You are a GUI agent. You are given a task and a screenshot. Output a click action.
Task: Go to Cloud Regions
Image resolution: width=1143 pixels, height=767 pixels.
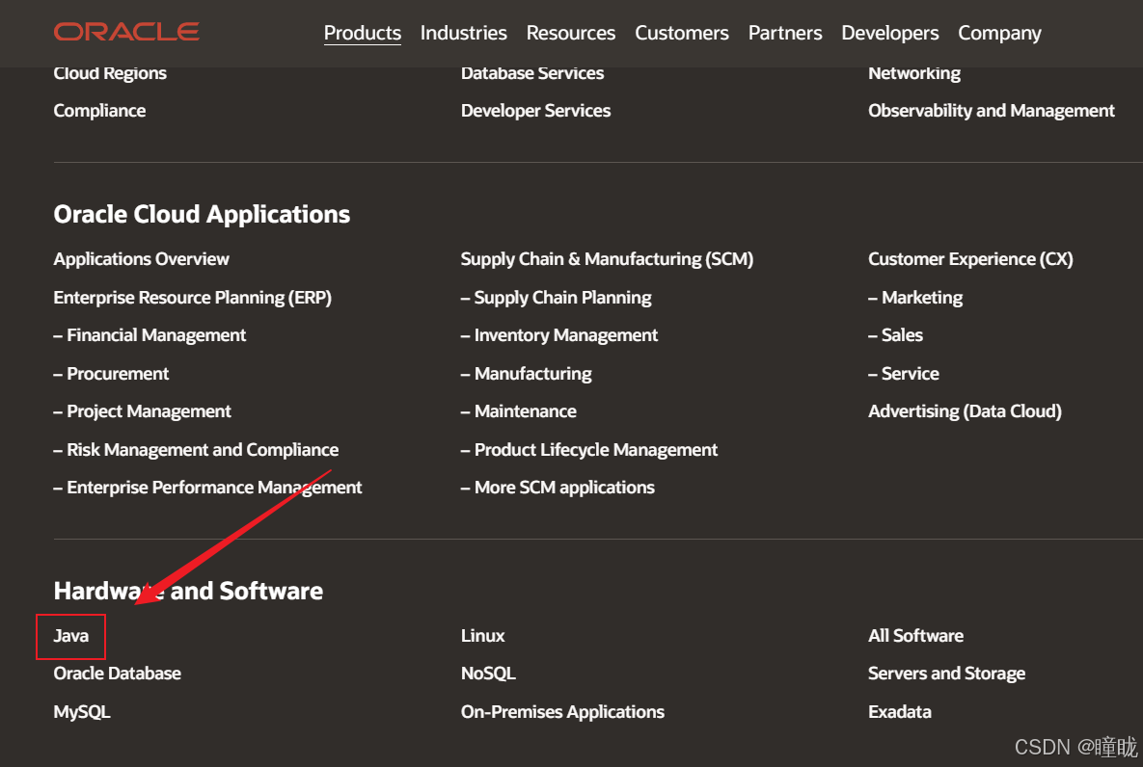point(110,73)
